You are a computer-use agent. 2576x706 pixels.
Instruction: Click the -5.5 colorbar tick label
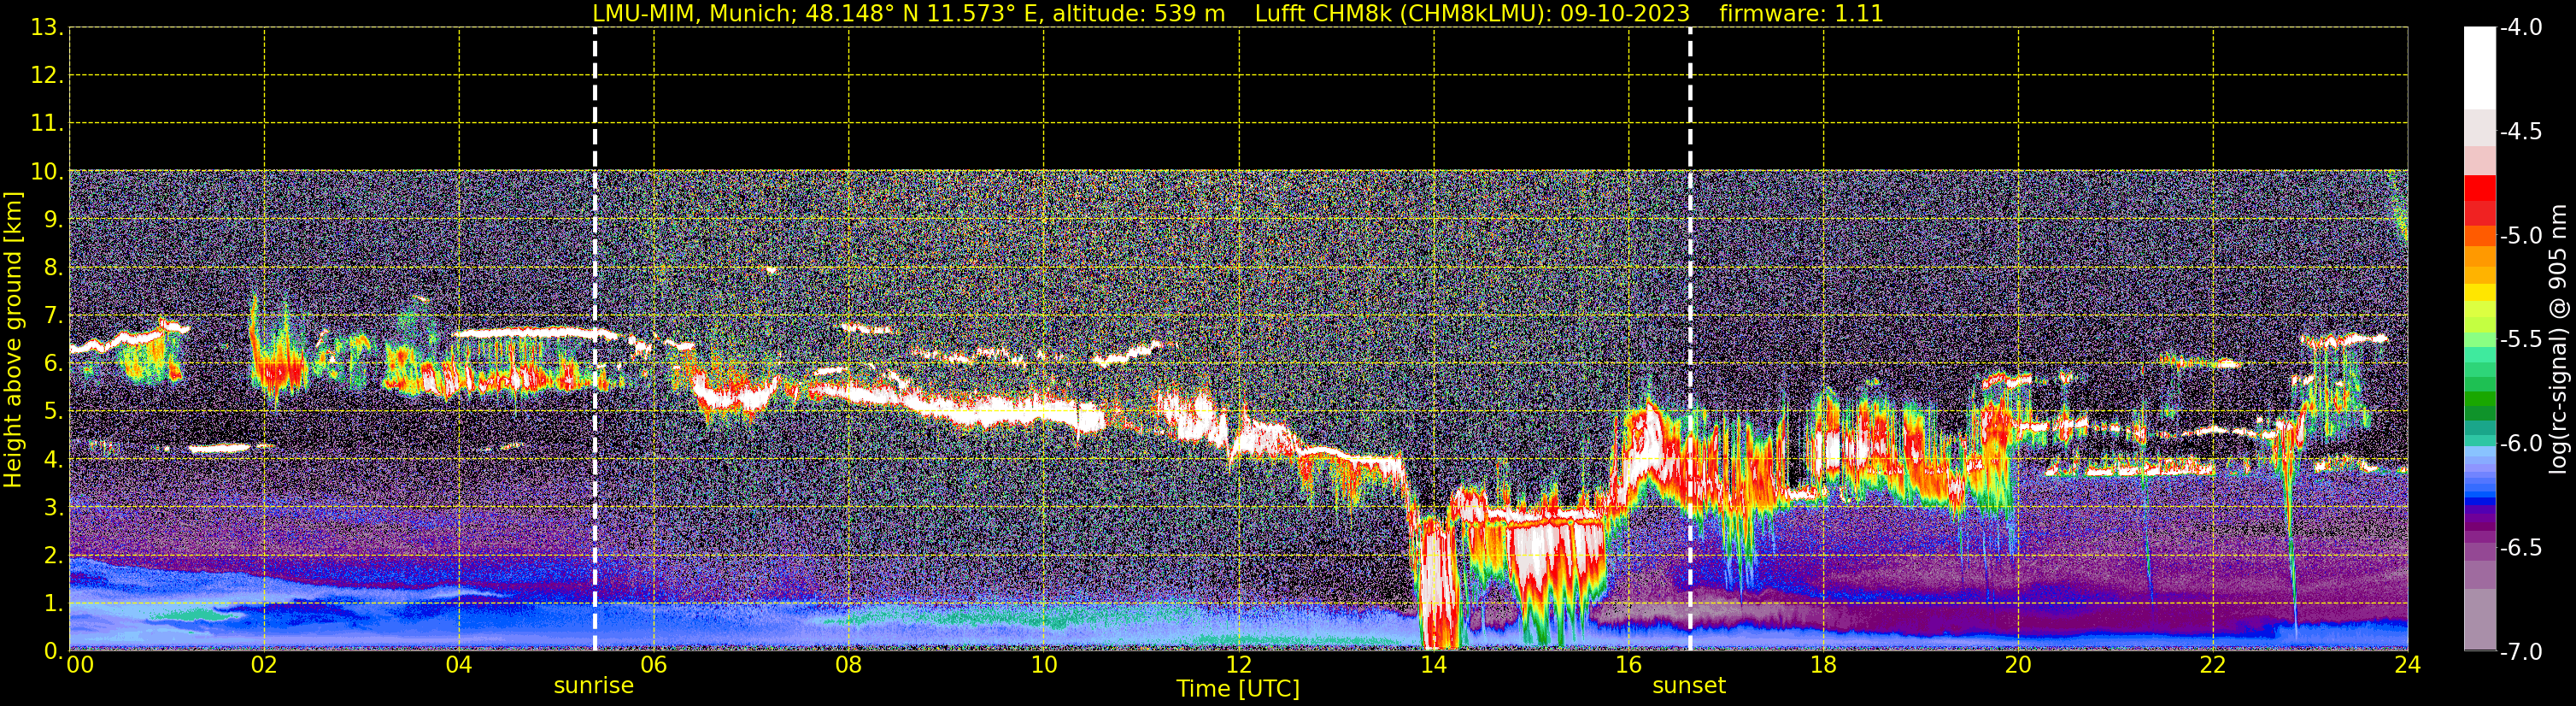point(2520,339)
